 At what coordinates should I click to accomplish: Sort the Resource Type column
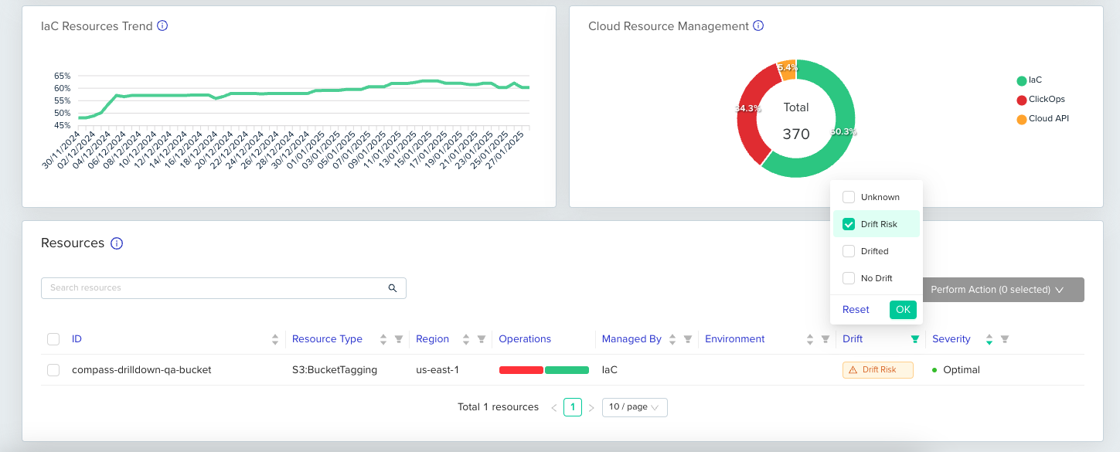point(382,339)
